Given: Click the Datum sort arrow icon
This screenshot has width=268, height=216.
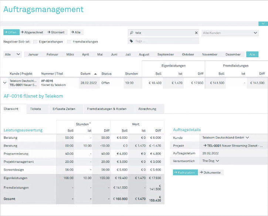Looking at the screenshot, I should (95, 74).
